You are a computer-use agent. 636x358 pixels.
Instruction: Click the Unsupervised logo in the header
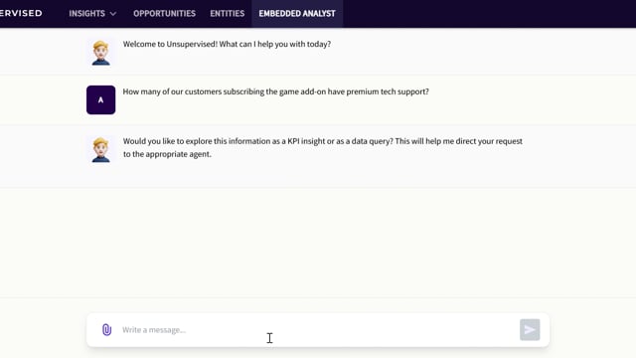tap(21, 13)
